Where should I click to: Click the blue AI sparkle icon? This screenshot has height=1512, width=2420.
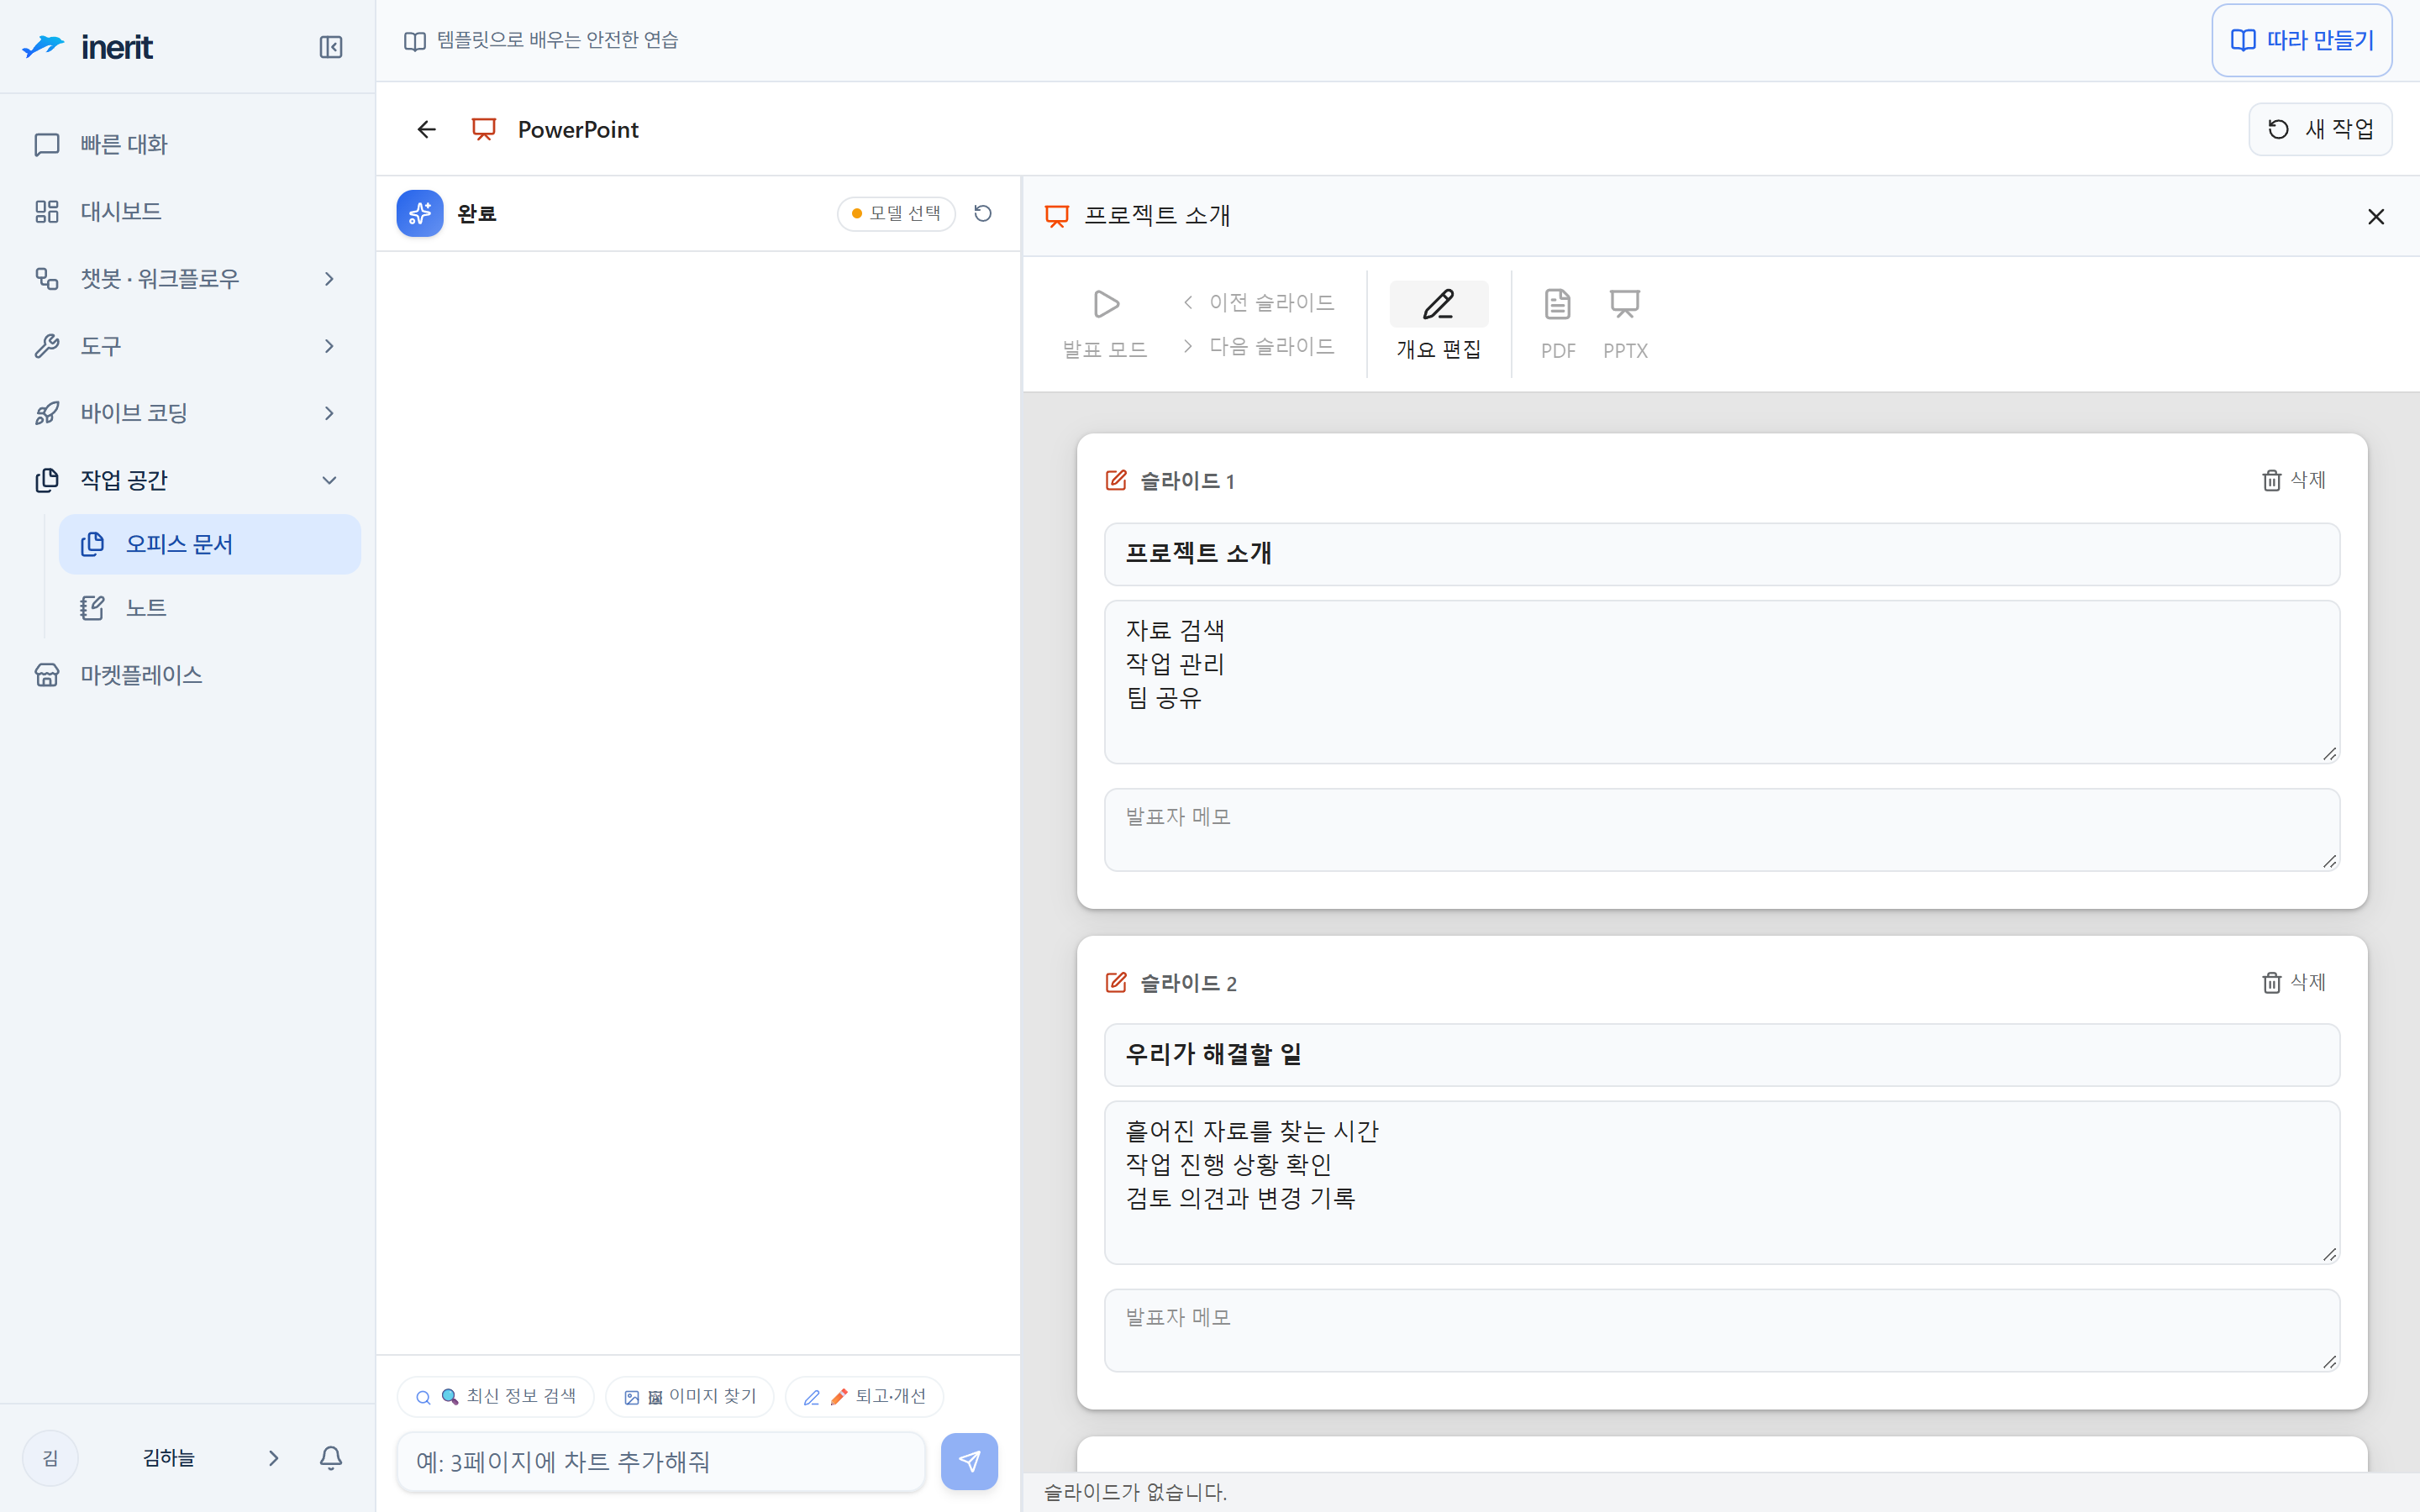[x=420, y=213]
